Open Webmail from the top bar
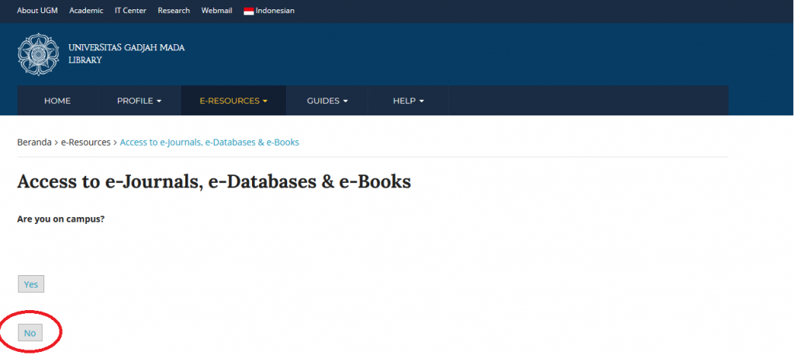Image resolution: width=794 pixels, height=355 pixels. pyautogui.click(x=217, y=11)
